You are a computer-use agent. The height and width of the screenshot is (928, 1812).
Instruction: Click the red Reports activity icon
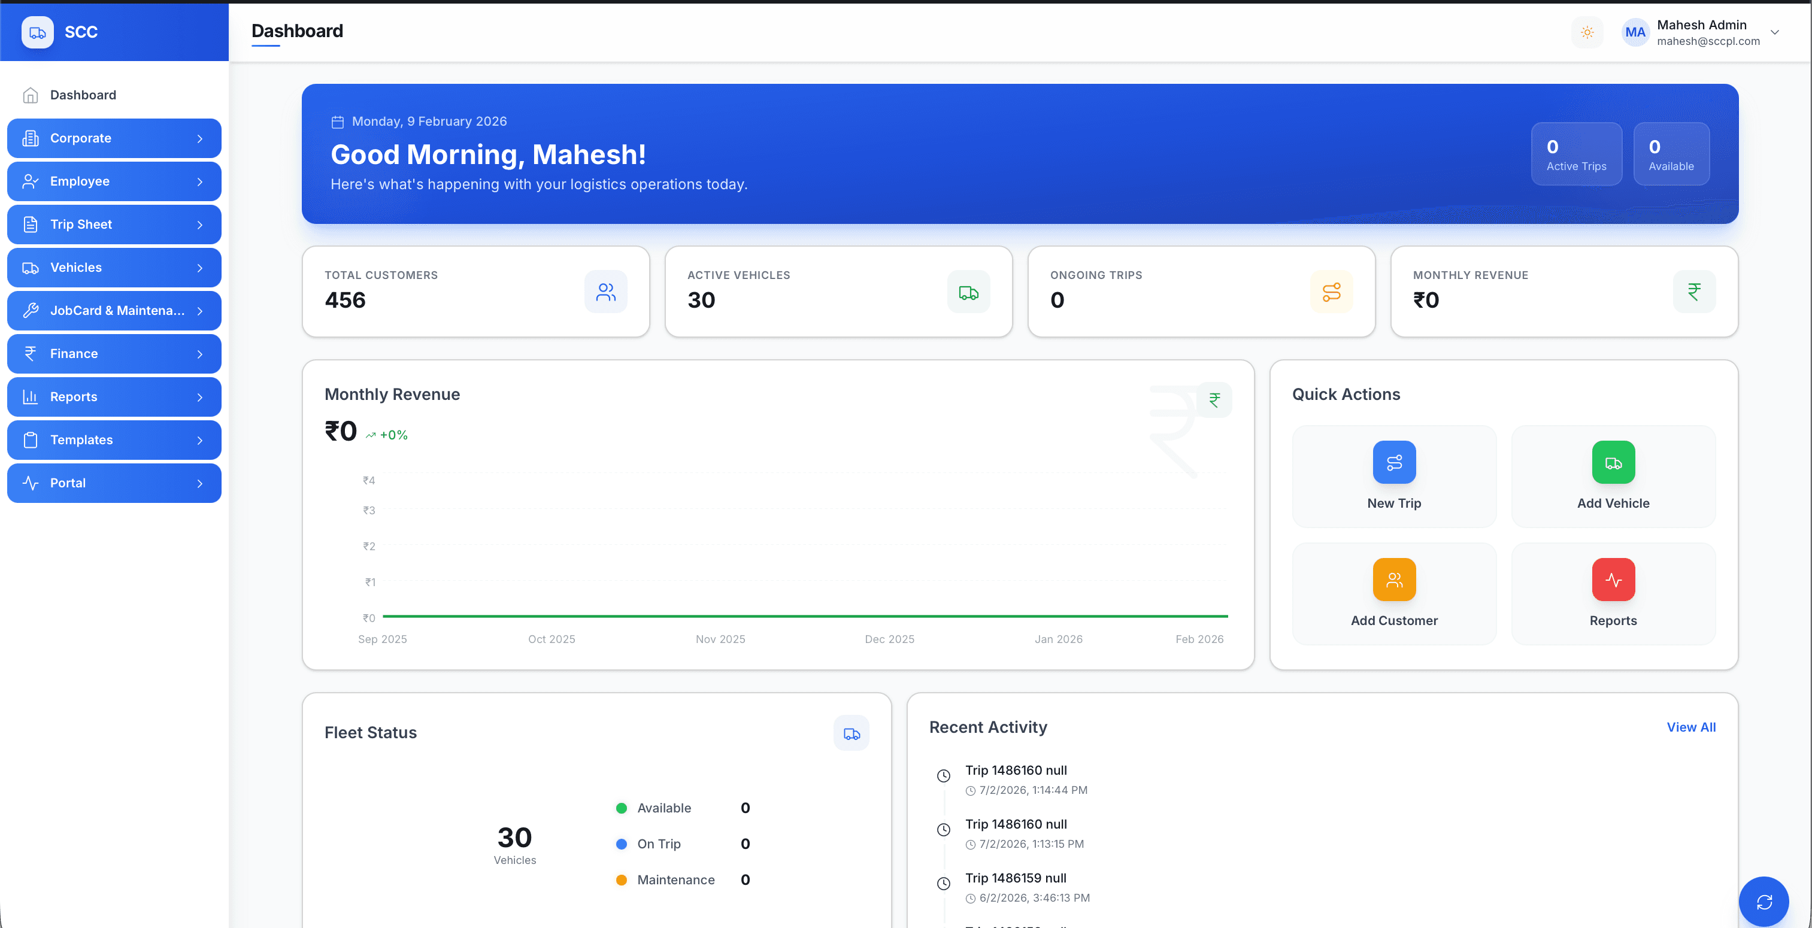point(1613,580)
